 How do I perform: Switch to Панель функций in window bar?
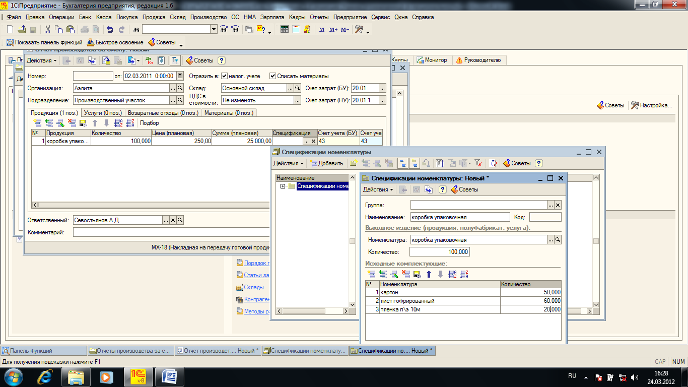click(x=44, y=351)
